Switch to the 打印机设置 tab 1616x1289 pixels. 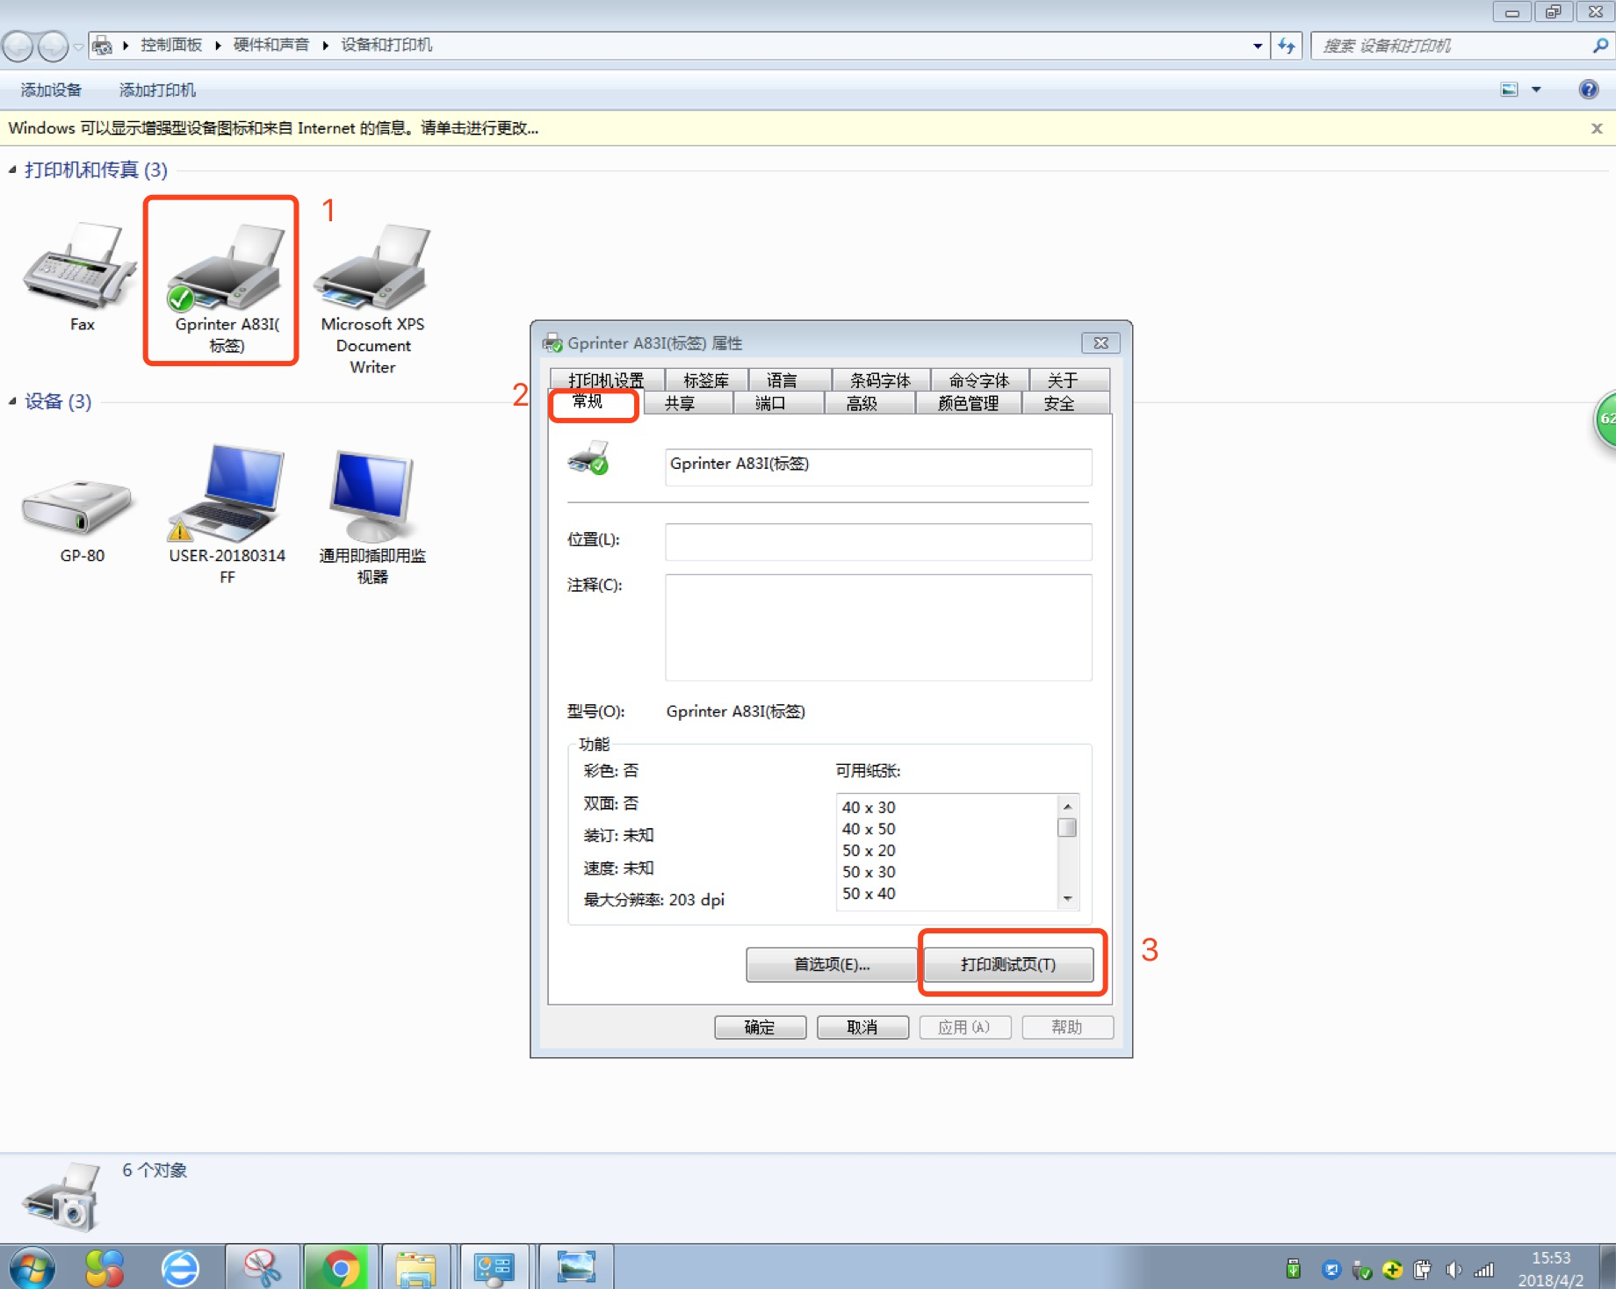click(x=606, y=379)
